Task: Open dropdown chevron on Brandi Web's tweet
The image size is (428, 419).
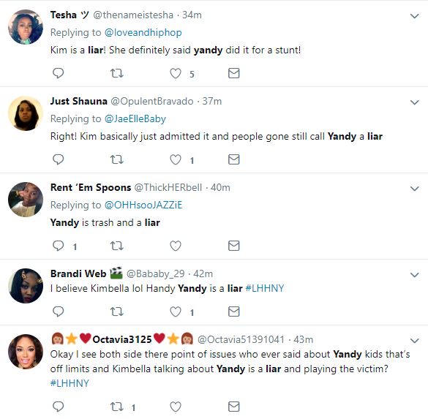Action: 415,275
